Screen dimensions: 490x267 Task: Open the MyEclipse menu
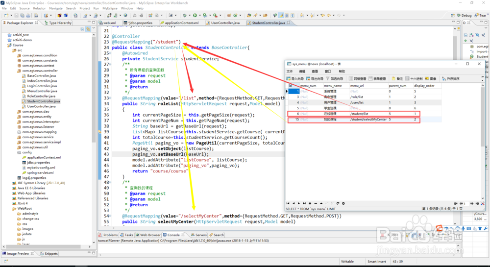tap(110, 8)
